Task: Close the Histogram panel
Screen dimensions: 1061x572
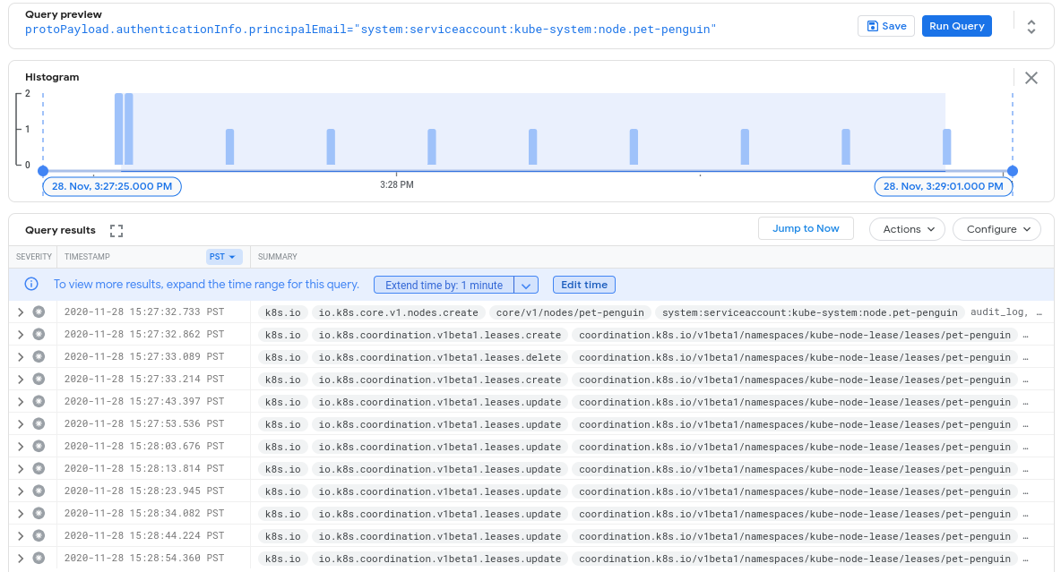Action: [x=1031, y=78]
